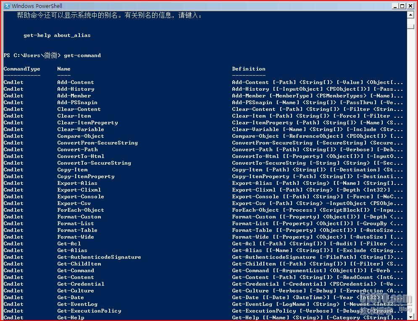Viewport: 418px width, 321px height.
Task: Click Get-Content in the Name column
Action: pos(76,277)
